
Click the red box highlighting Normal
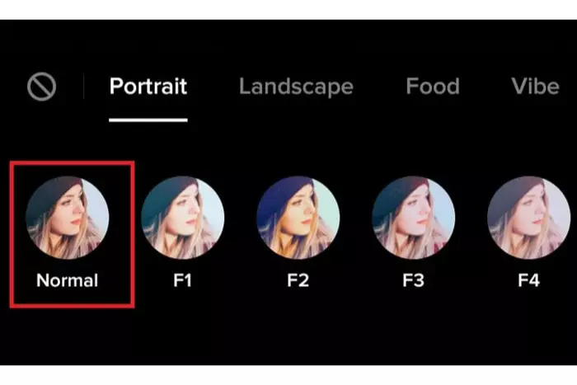pos(73,234)
